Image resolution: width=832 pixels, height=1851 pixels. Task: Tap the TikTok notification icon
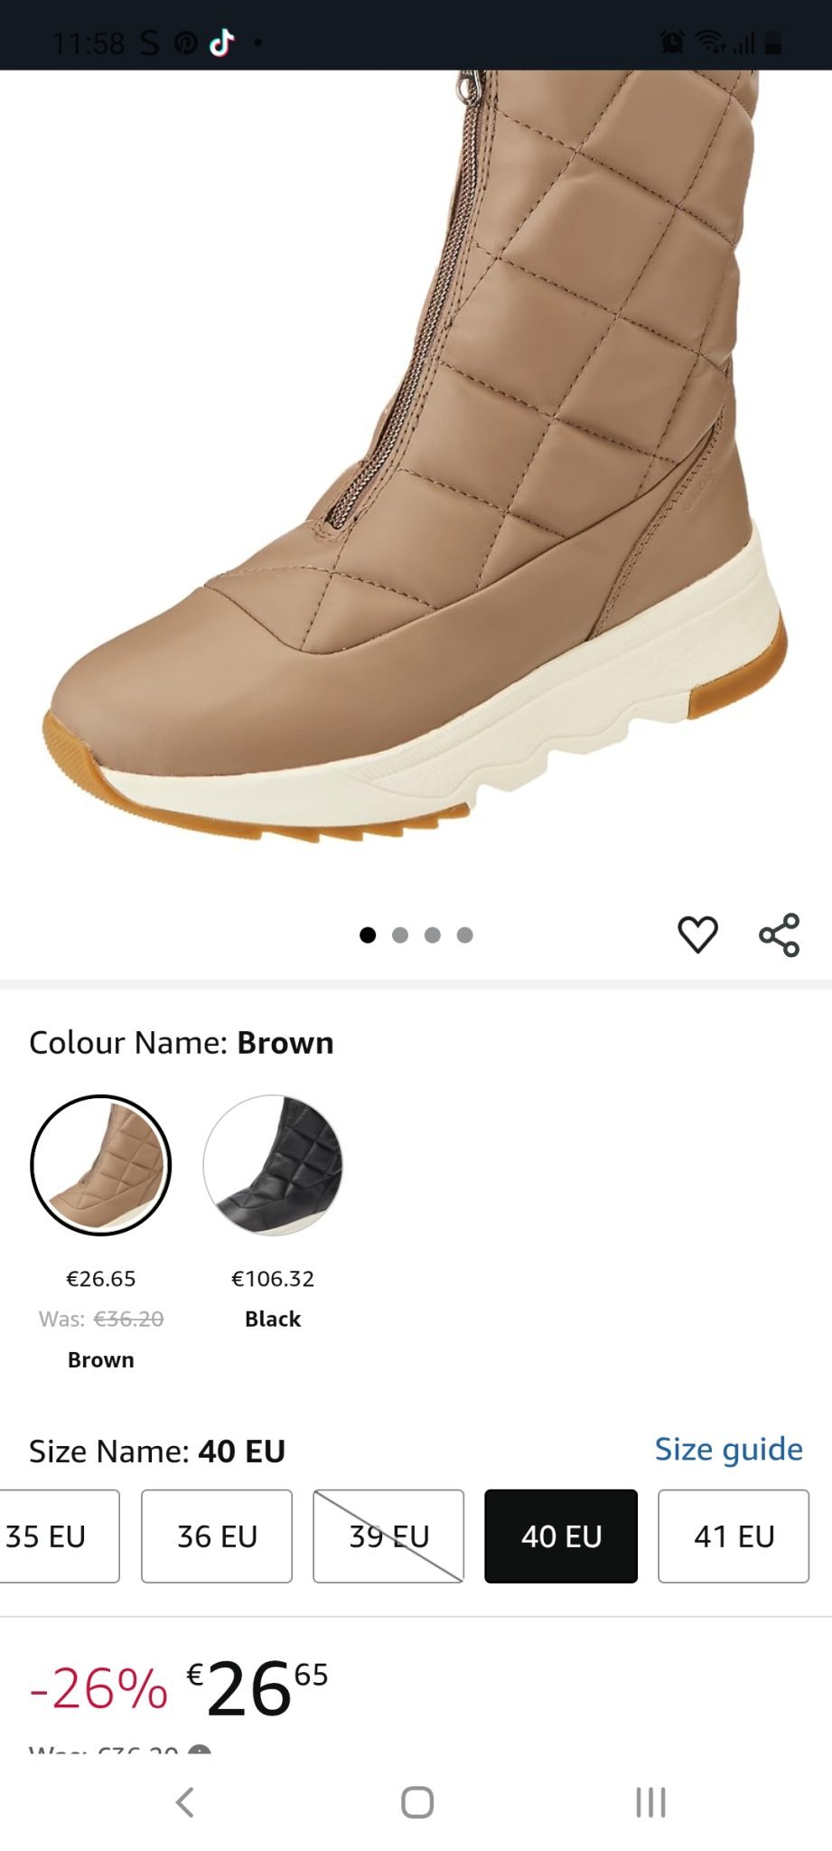(x=222, y=42)
